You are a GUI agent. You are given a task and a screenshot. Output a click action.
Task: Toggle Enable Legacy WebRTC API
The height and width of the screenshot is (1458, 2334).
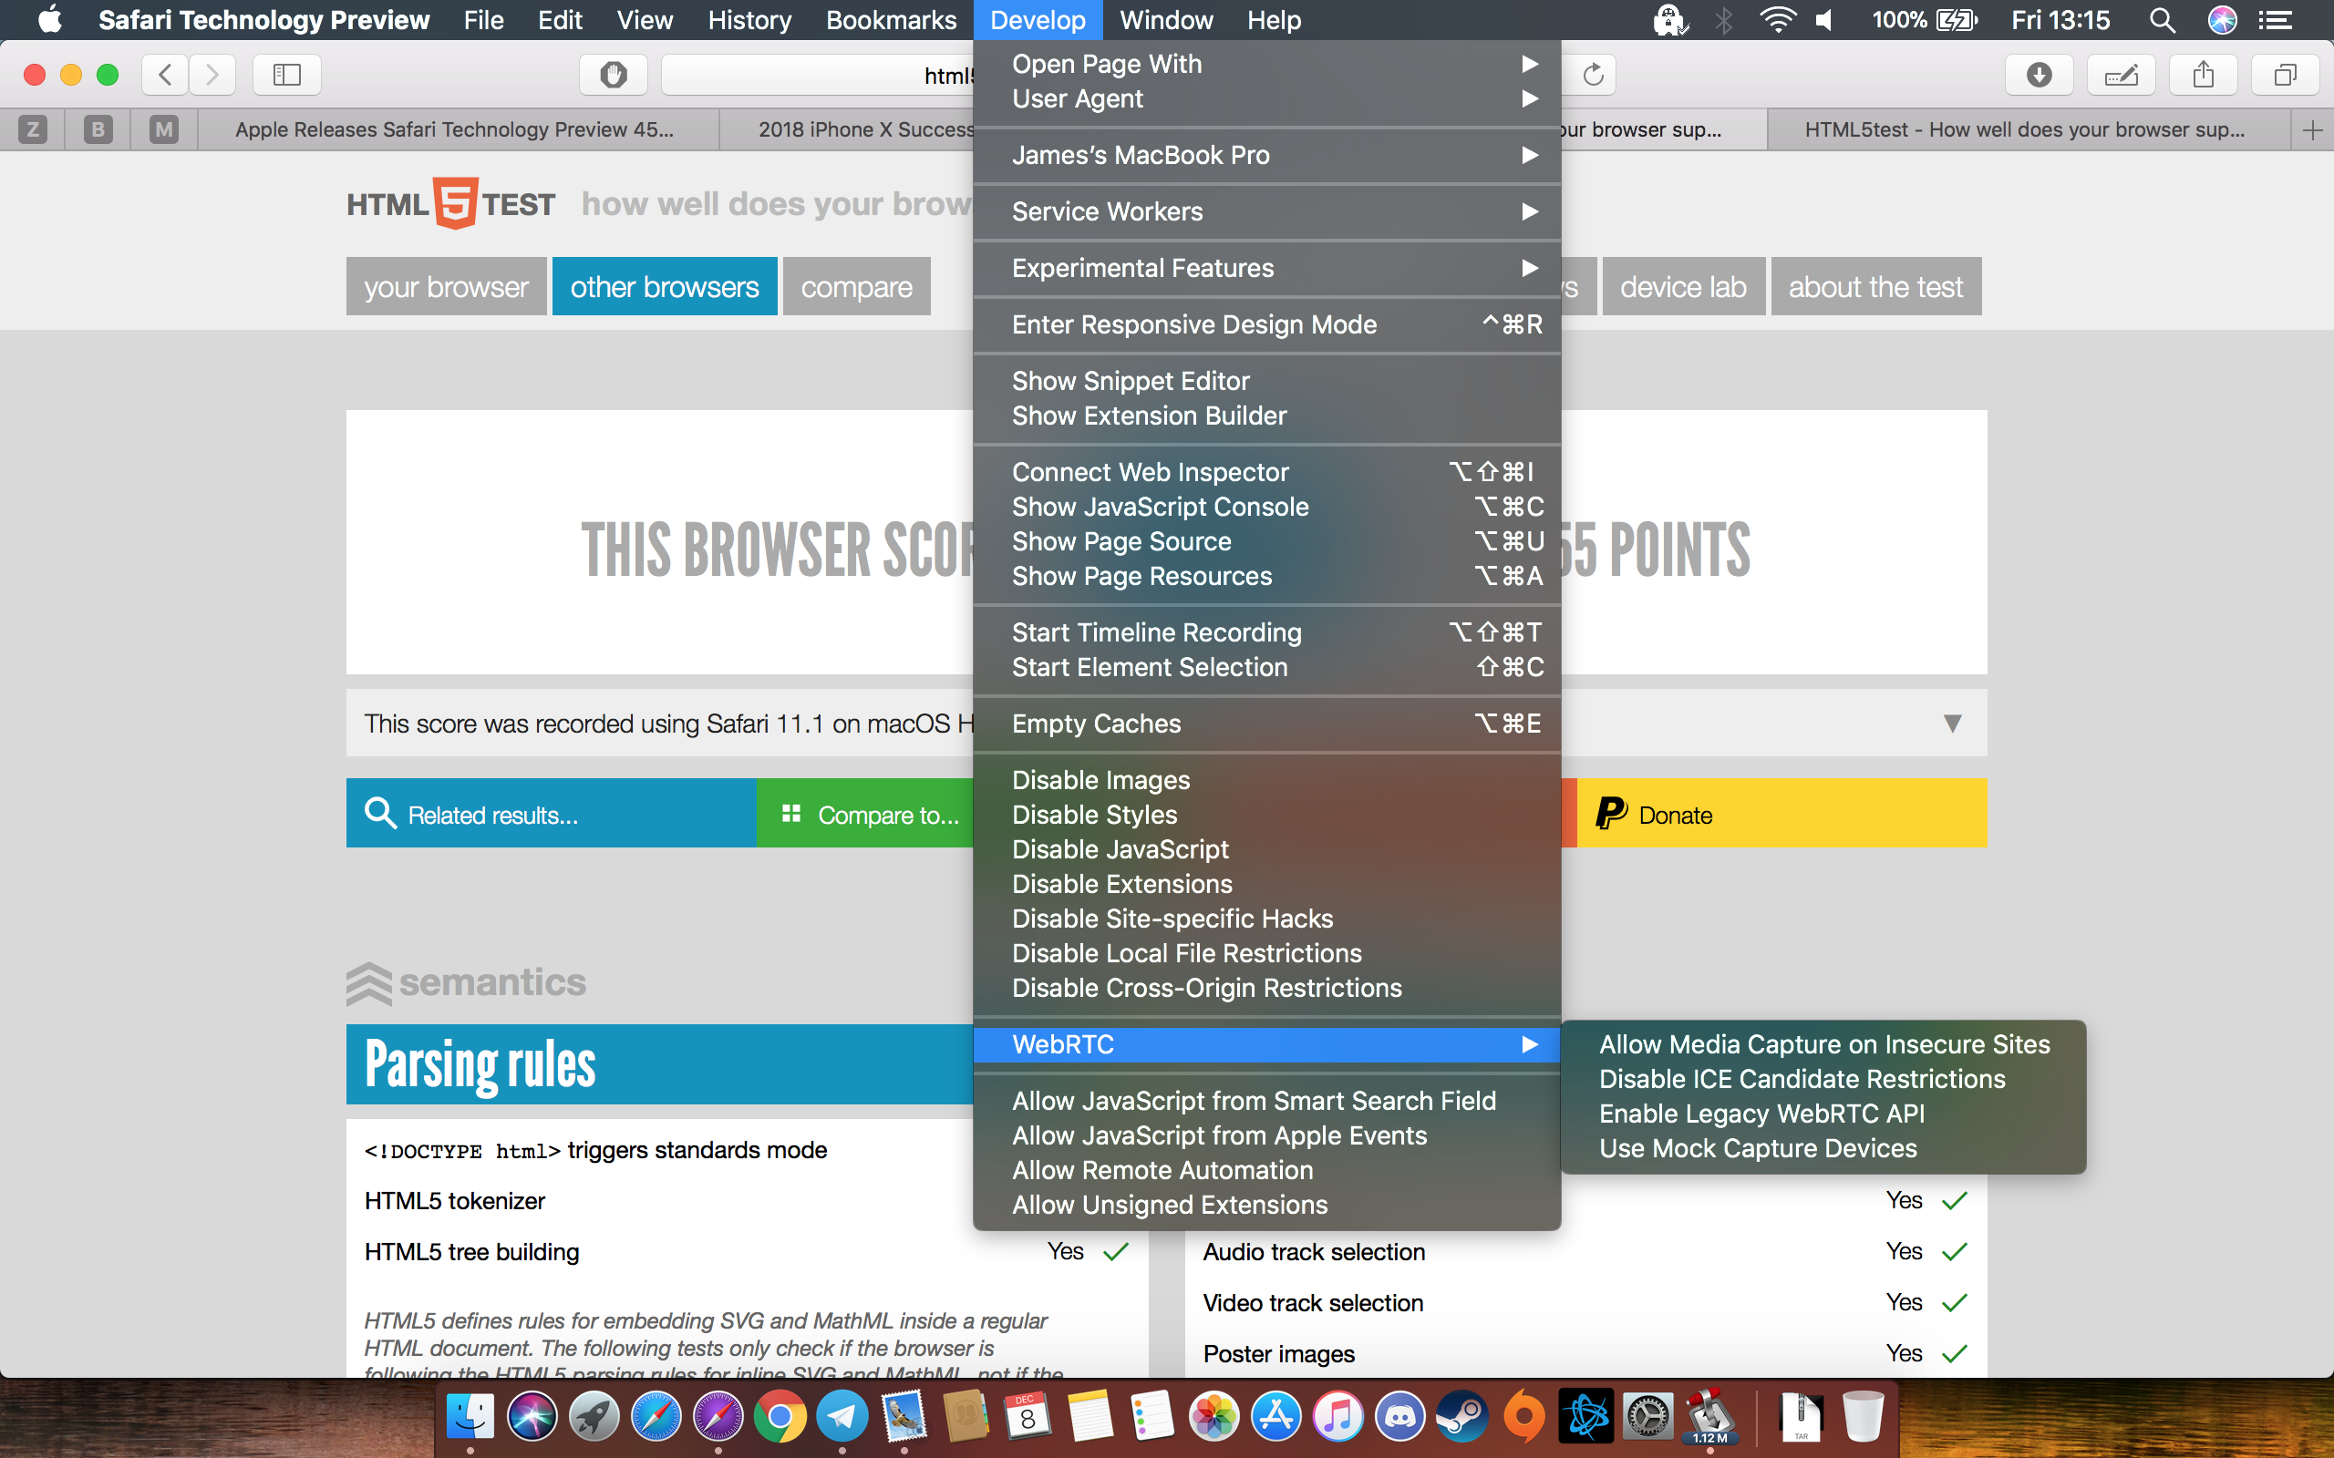coord(1823,1114)
